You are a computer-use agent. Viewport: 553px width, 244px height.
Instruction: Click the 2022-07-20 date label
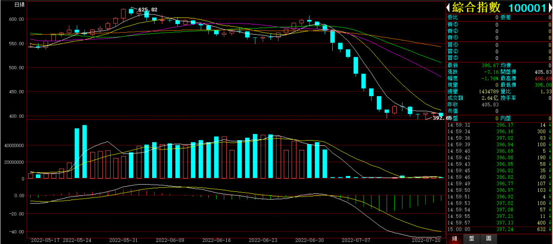click(427, 240)
